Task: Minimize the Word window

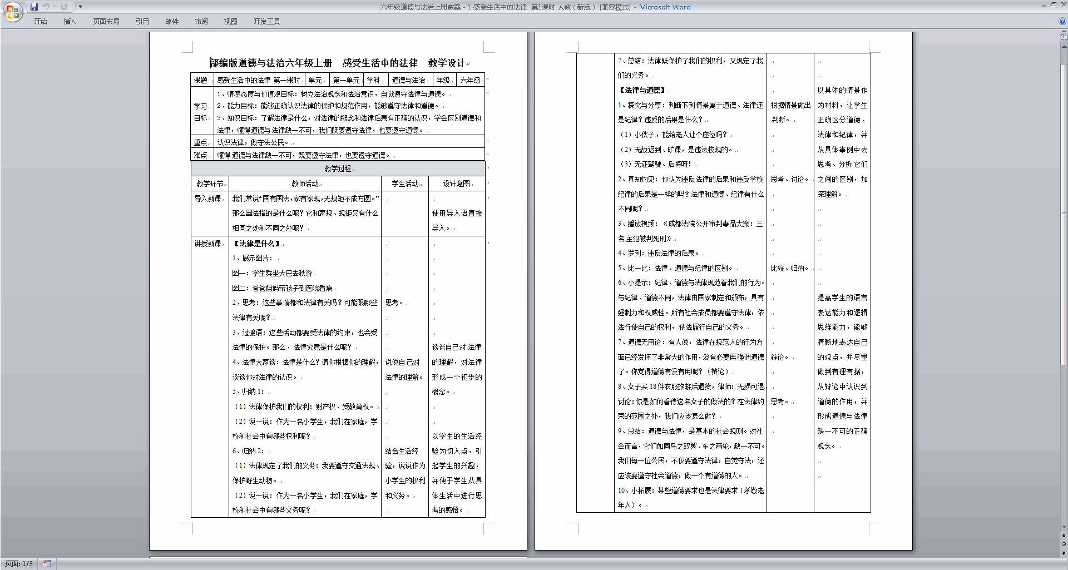Action: (x=1043, y=4)
